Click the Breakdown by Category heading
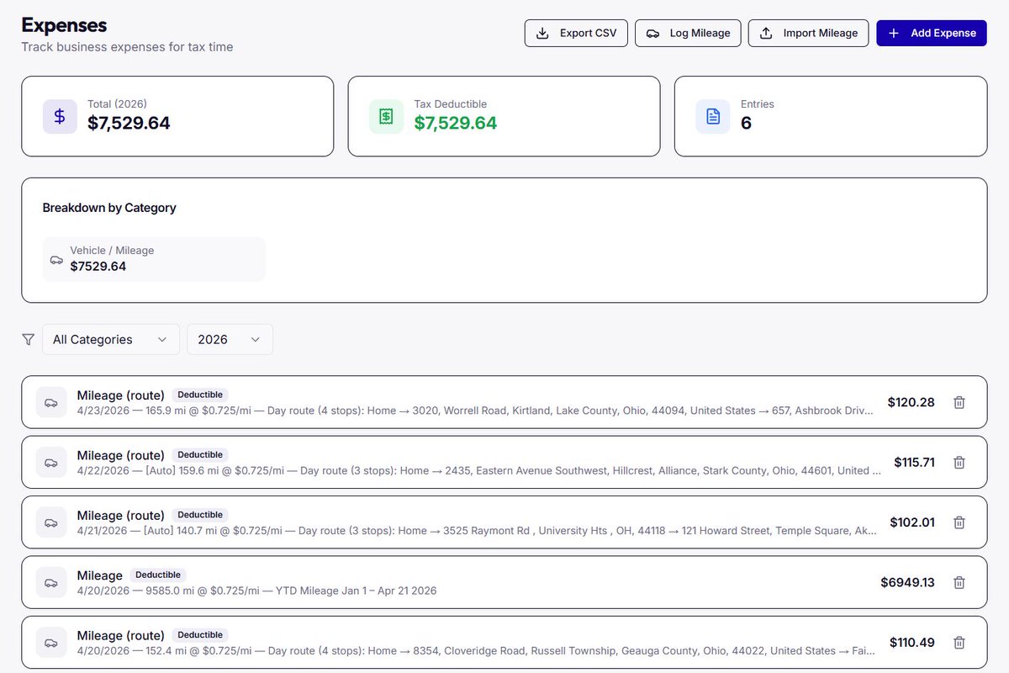 pyautogui.click(x=109, y=208)
